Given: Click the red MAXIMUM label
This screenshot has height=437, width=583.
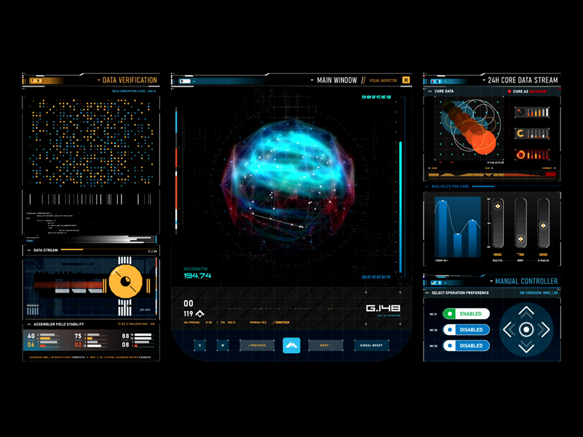Looking at the screenshot, I should [538, 91].
